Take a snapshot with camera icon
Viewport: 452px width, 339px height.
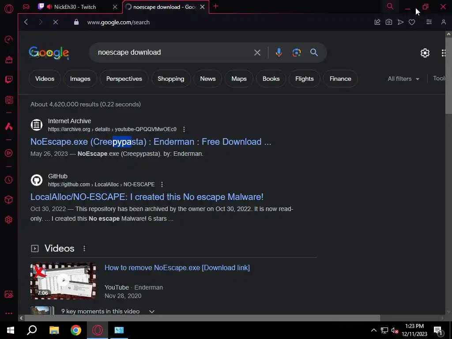click(388, 22)
